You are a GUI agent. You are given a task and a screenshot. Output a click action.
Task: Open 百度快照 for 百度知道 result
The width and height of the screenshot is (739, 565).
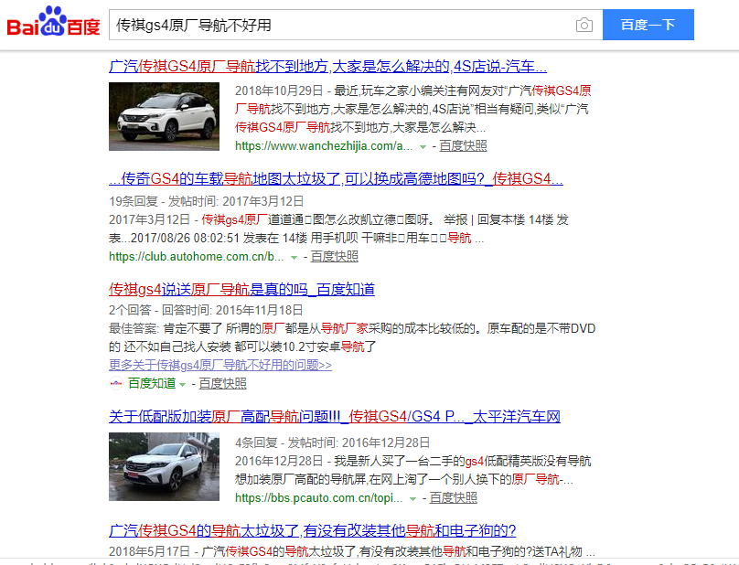pyautogui.click(x=222, y=384)
